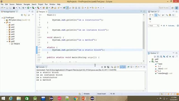Image resolution: width=179 pixels, height=101 pixels.
Task: Click Task List help question mark icon
Action: pos(178,26)
